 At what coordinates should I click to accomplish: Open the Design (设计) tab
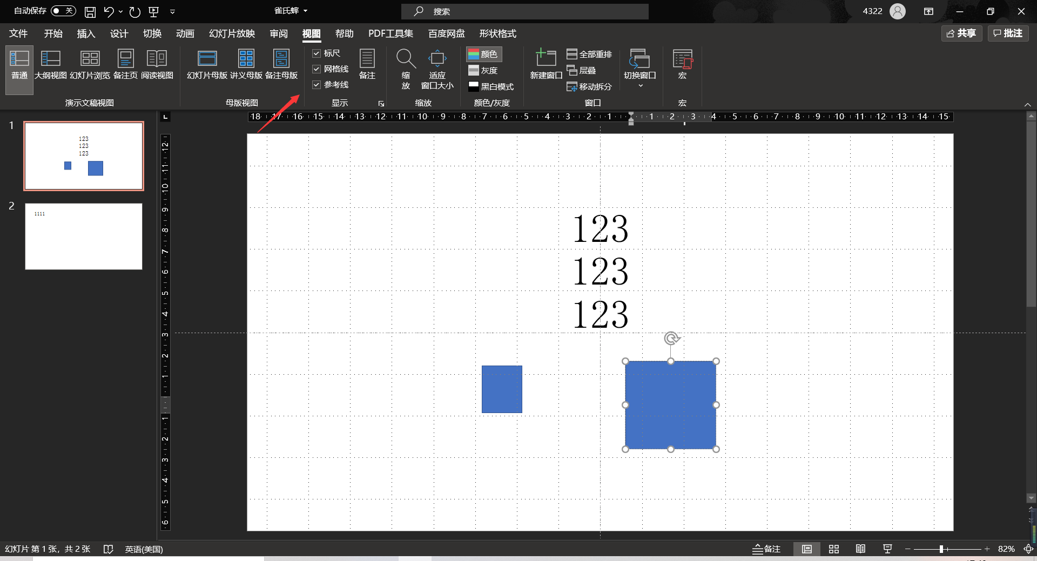point(119,33)
